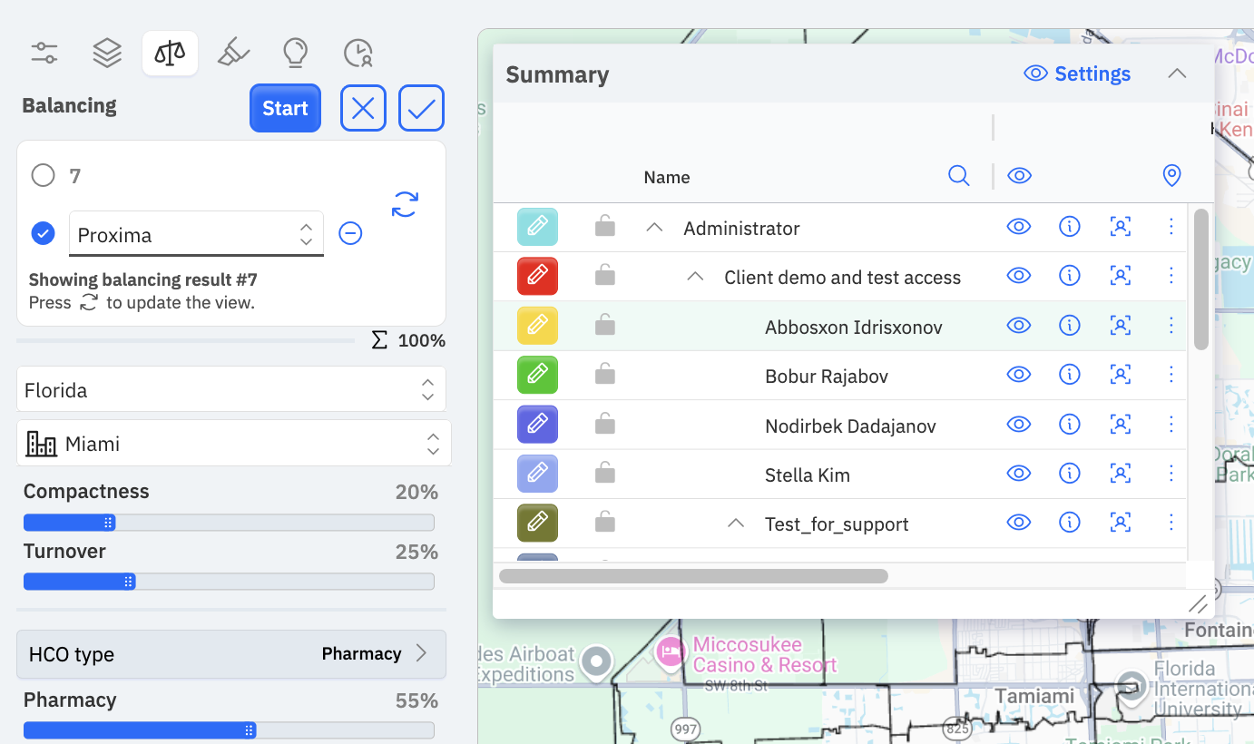
Task: Toggle eye visibility for Abbosxon Idrisxonov
Action: (1019, 325)
